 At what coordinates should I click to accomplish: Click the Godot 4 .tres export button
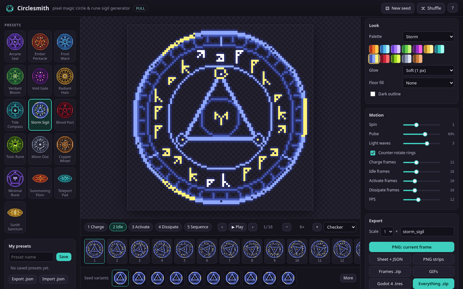pyautogui.click(x=390, y=284)
